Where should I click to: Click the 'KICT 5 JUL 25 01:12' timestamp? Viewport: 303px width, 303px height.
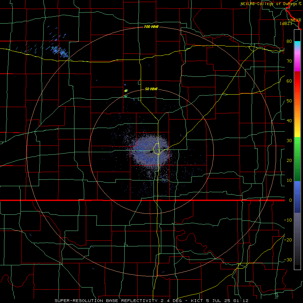pos(220,301)
